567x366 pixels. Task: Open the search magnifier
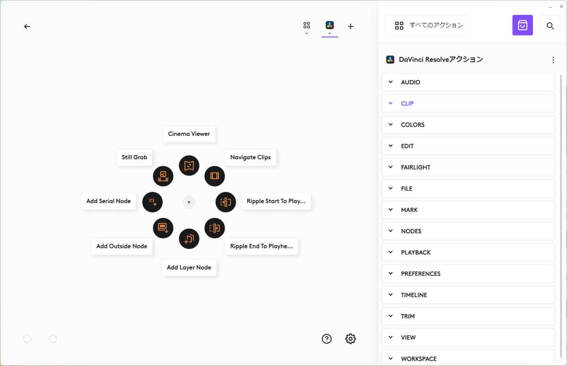(550, 26)
